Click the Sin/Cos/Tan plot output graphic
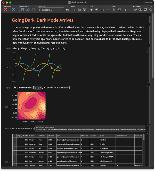155x171 pixels. tap(37, 67)
